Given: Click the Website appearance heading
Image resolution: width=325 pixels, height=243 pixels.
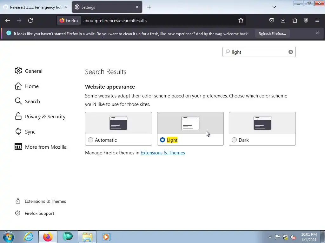Looking at the screenshot, I should pyautogui.click(x=110, y=87).
